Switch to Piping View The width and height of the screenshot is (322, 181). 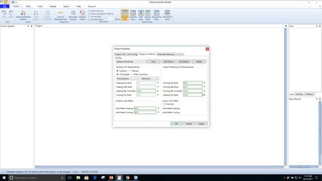pos(147,15)
